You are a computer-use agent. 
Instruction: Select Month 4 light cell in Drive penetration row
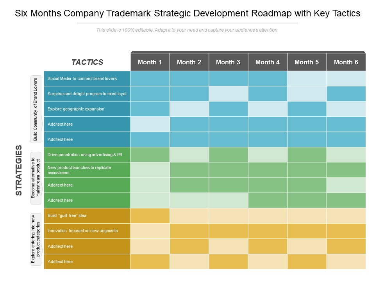[268, 155]
